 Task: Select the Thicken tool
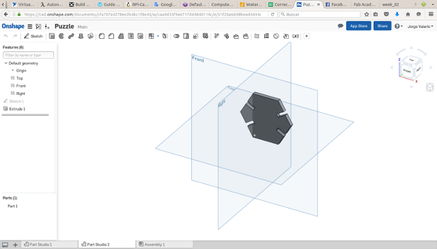click(90, 36)
